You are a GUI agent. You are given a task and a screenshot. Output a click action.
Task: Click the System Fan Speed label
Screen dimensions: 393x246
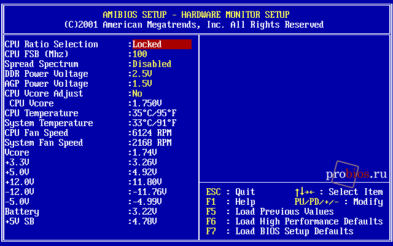(44, 143)
